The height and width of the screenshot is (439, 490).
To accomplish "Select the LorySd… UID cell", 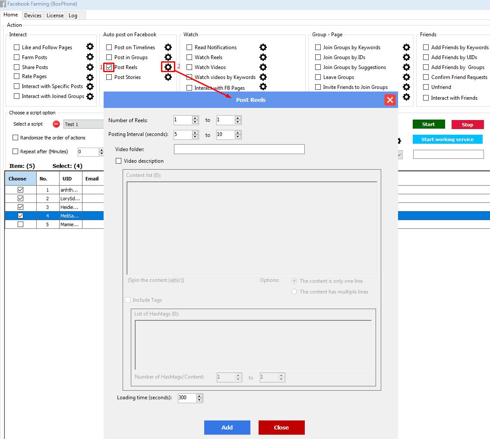I will pos(71,199).
